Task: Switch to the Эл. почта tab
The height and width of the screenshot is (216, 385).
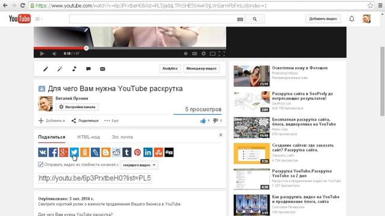Action: [122, 137]
